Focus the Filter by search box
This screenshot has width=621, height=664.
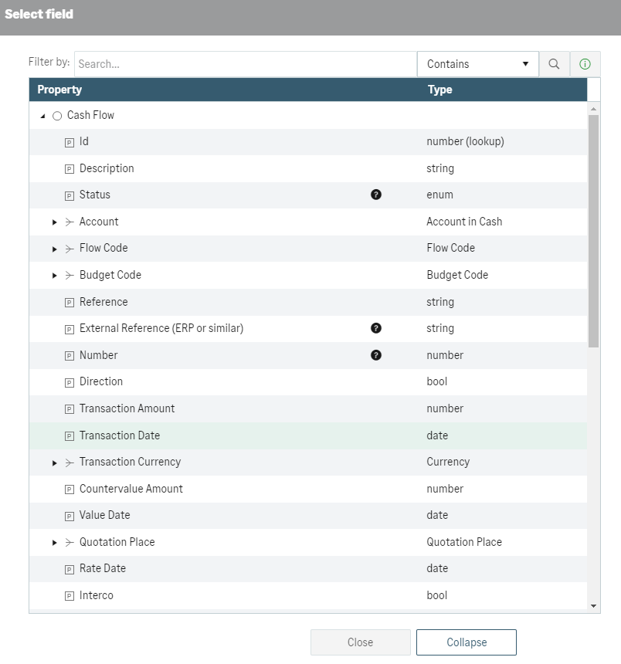[246, 64]
